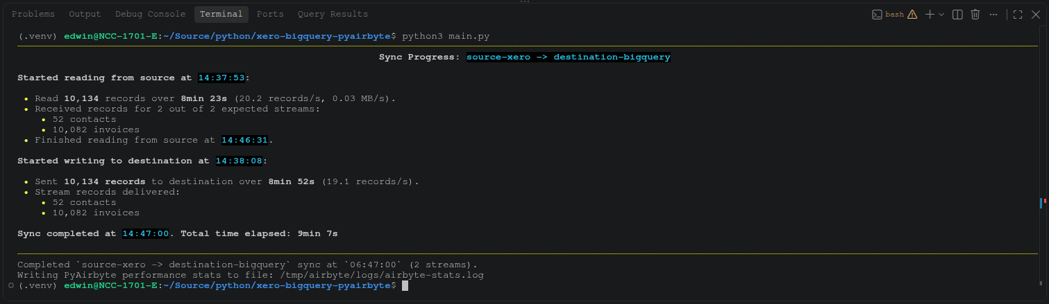Click the bash terminal icon
Image resolution: width=1049 pixels, height=304 pixels.
pos(878,14)
